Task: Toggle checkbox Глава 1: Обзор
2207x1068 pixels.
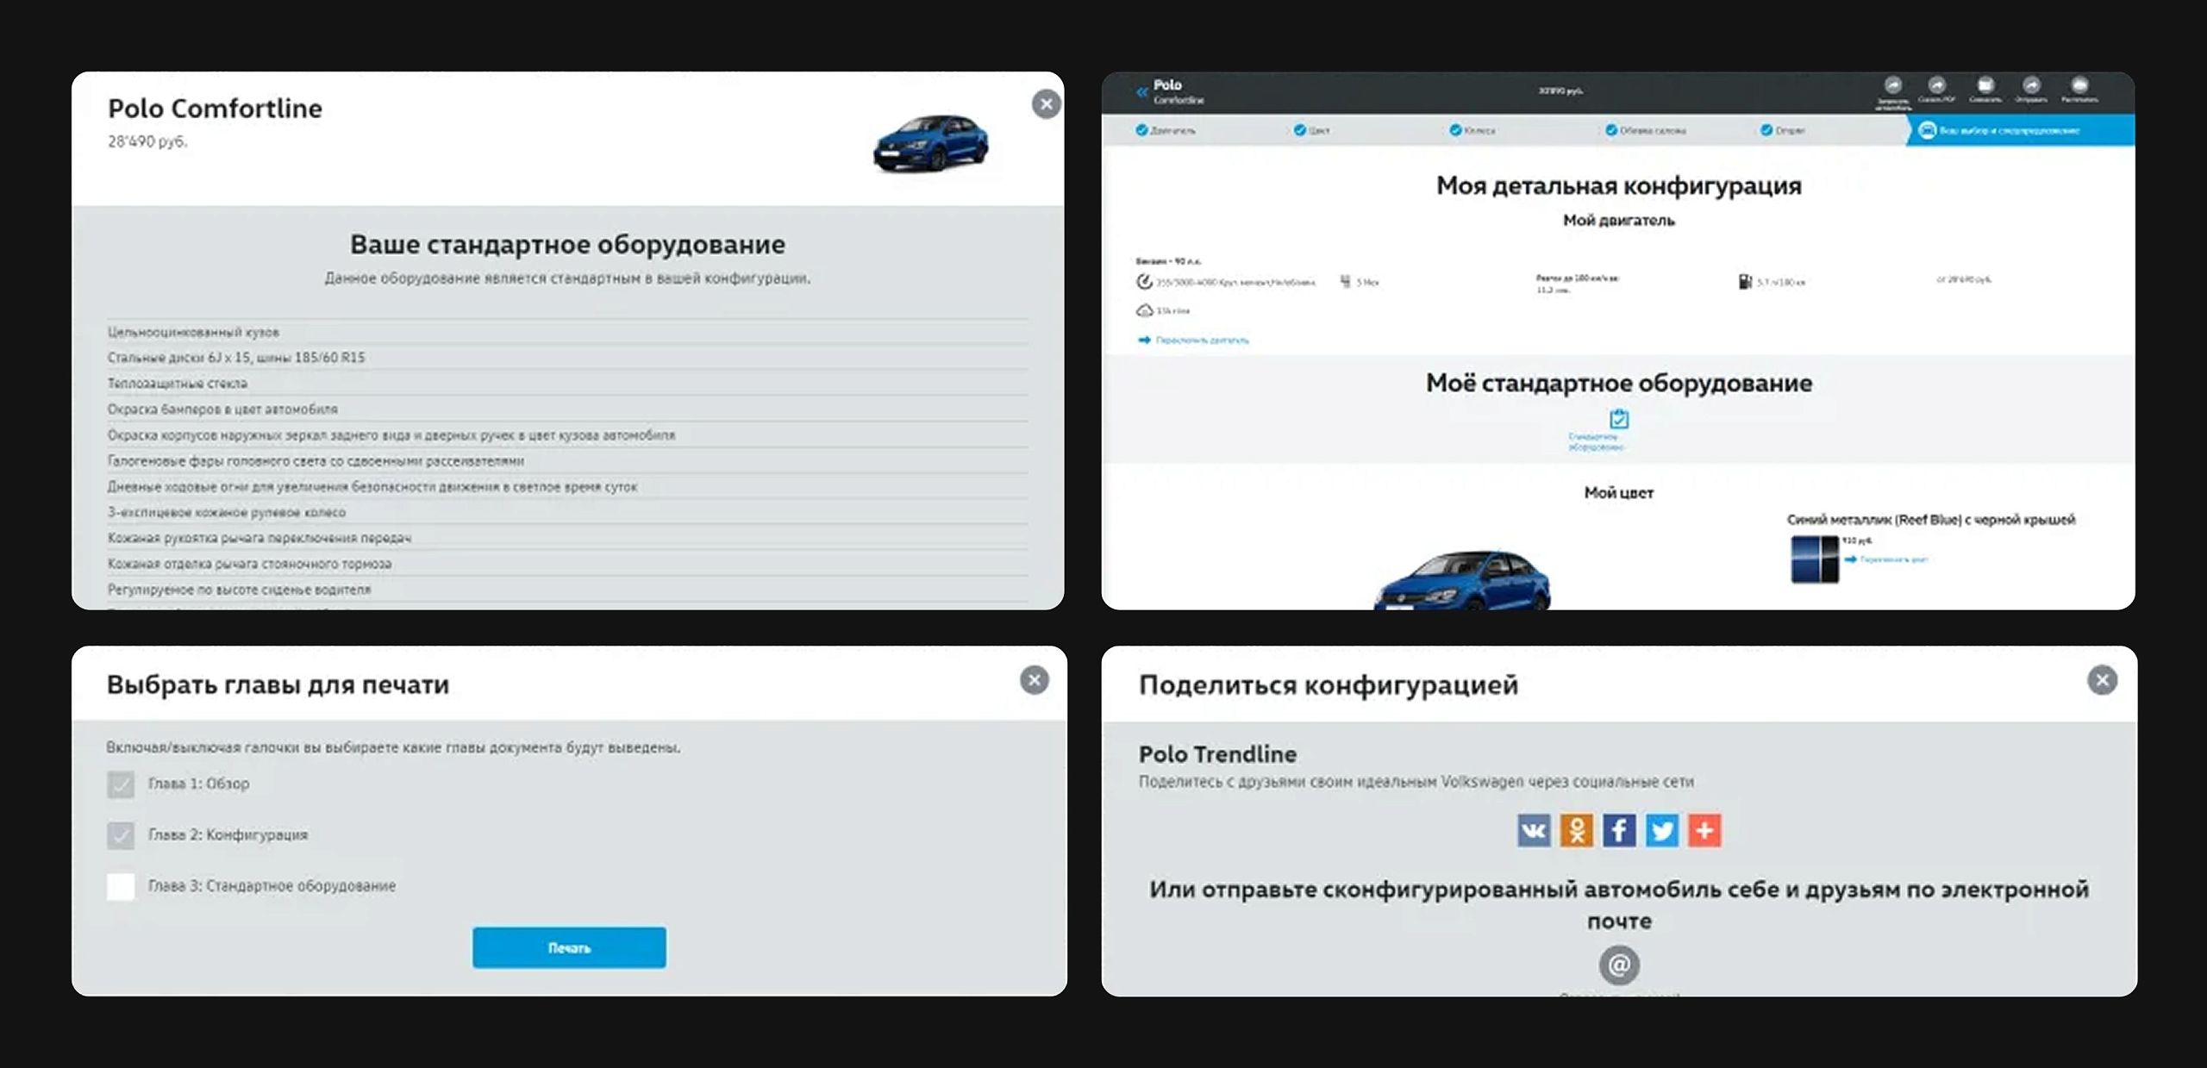Action: click(121, 784)
